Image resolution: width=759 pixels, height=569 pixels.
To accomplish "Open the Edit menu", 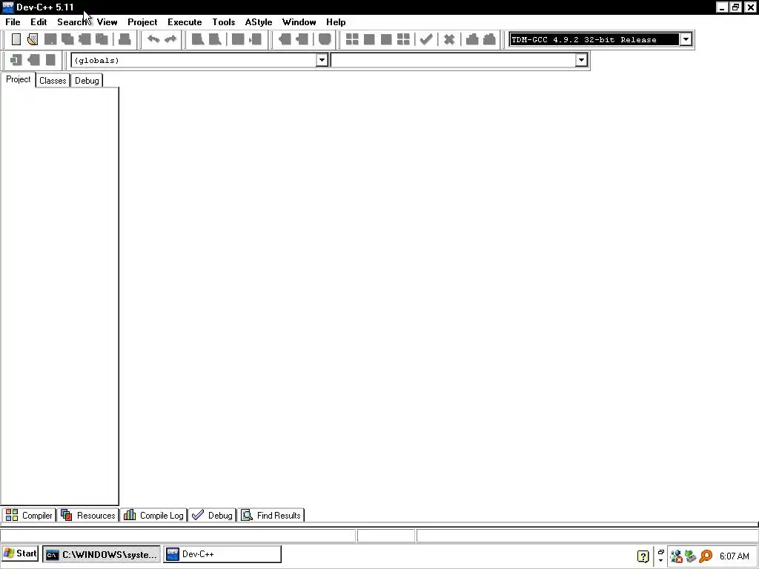I will coord(39,22).
